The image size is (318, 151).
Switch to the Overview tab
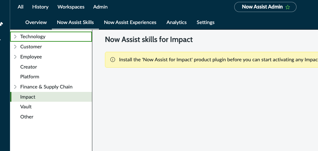coord(36,22)
